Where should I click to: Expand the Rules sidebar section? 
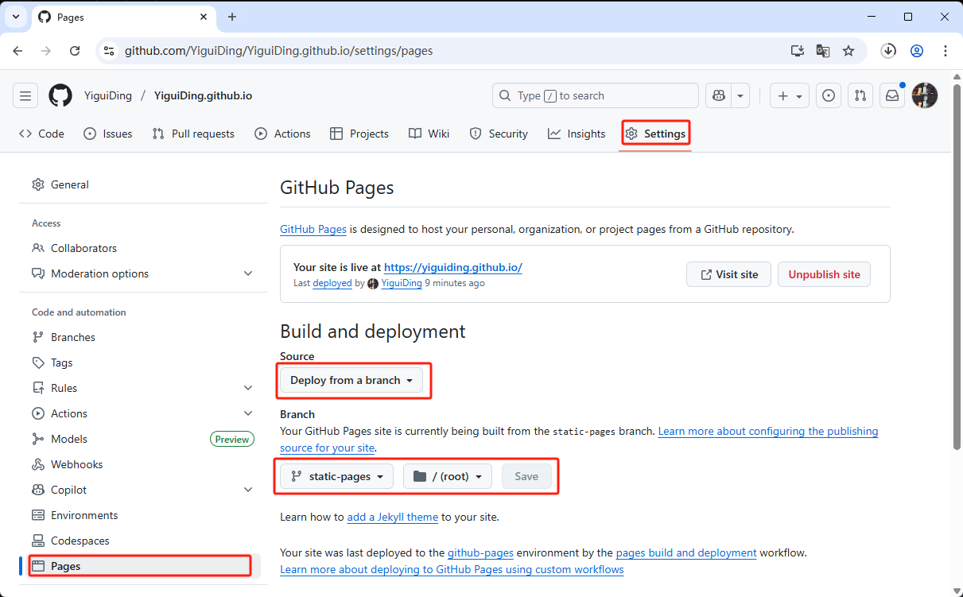point(248,388)
